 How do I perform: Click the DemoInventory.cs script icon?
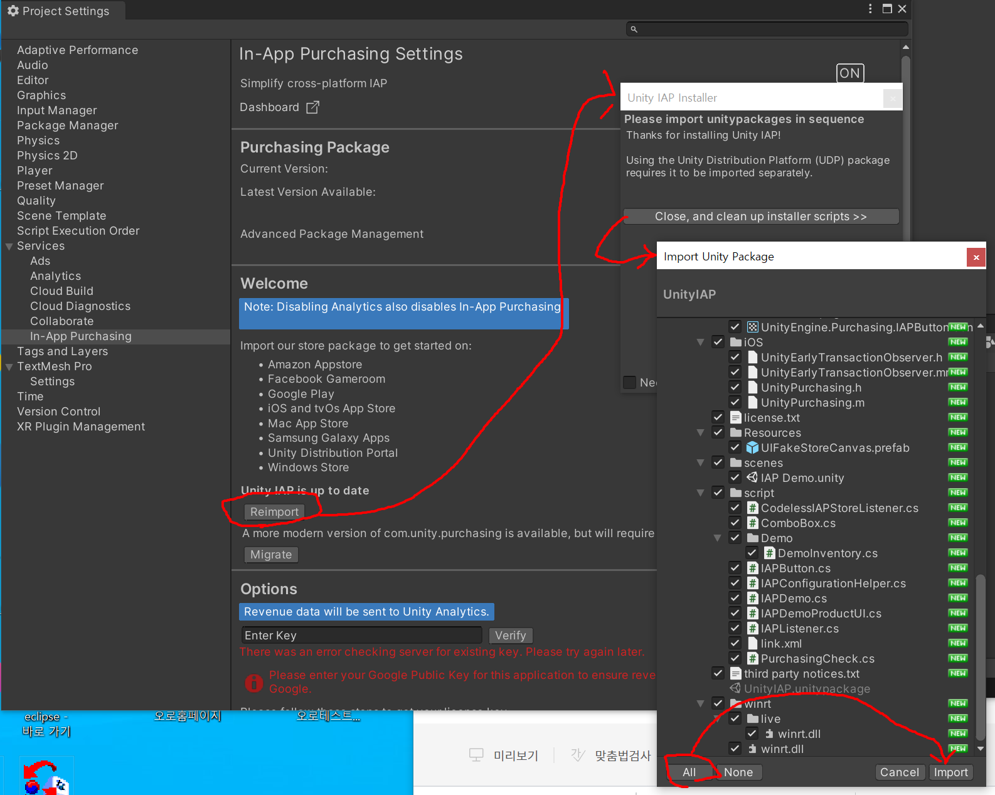770,553
